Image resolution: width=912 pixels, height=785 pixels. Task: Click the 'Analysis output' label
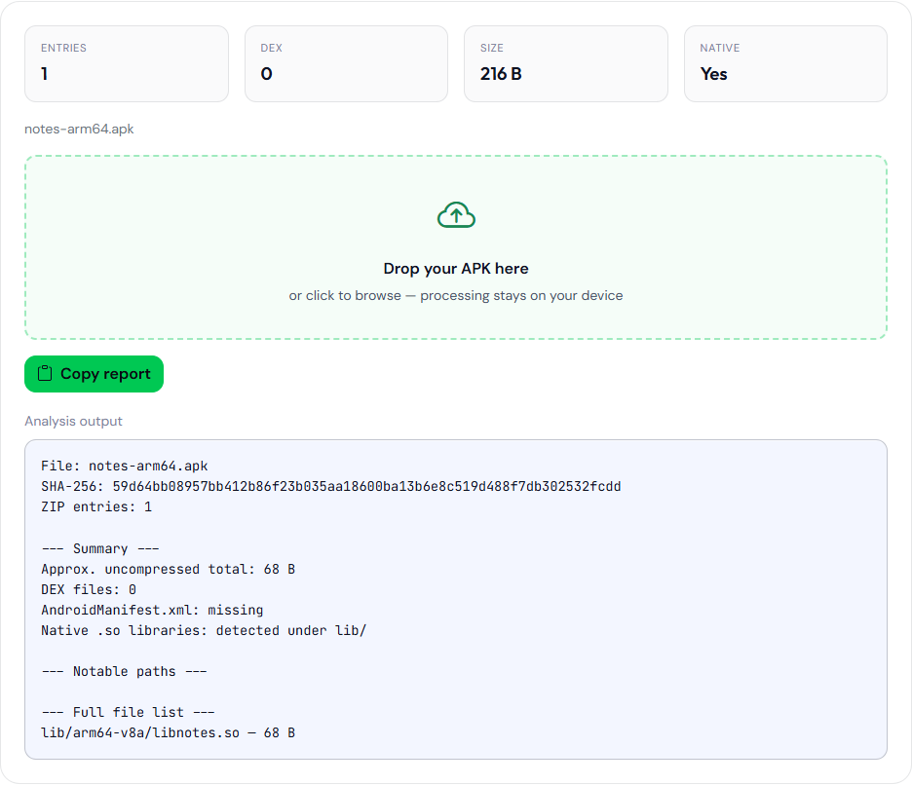tap(73, 421)
